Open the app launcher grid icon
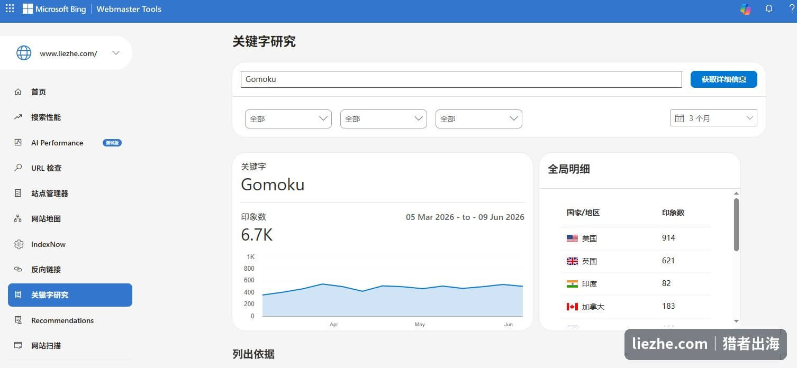Viewport: 797px width, 368px height. (10, 8)
